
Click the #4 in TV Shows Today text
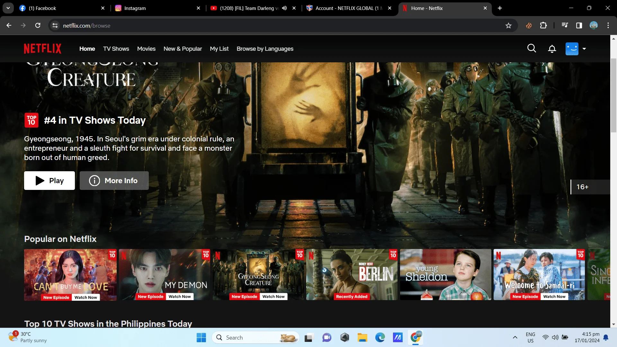pyautogui.click(x=95, y=120)
